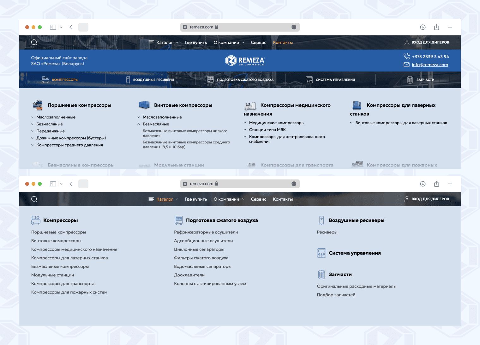
Task: Expand the Медицинские компрессоры subcategory
Action: [x=245, y=123]
